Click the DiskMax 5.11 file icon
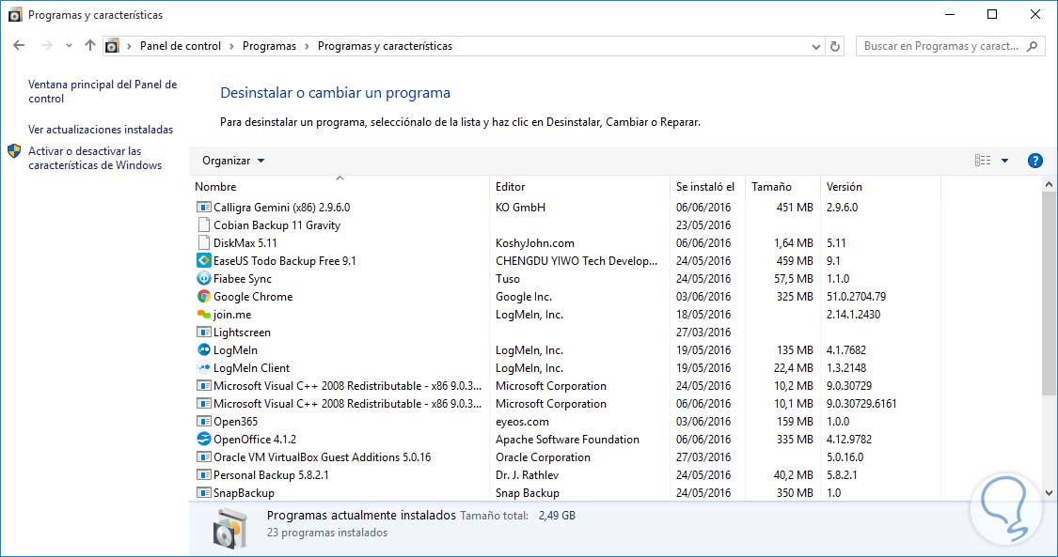This screenshot has width=1058, height=557. coord(204,243)
